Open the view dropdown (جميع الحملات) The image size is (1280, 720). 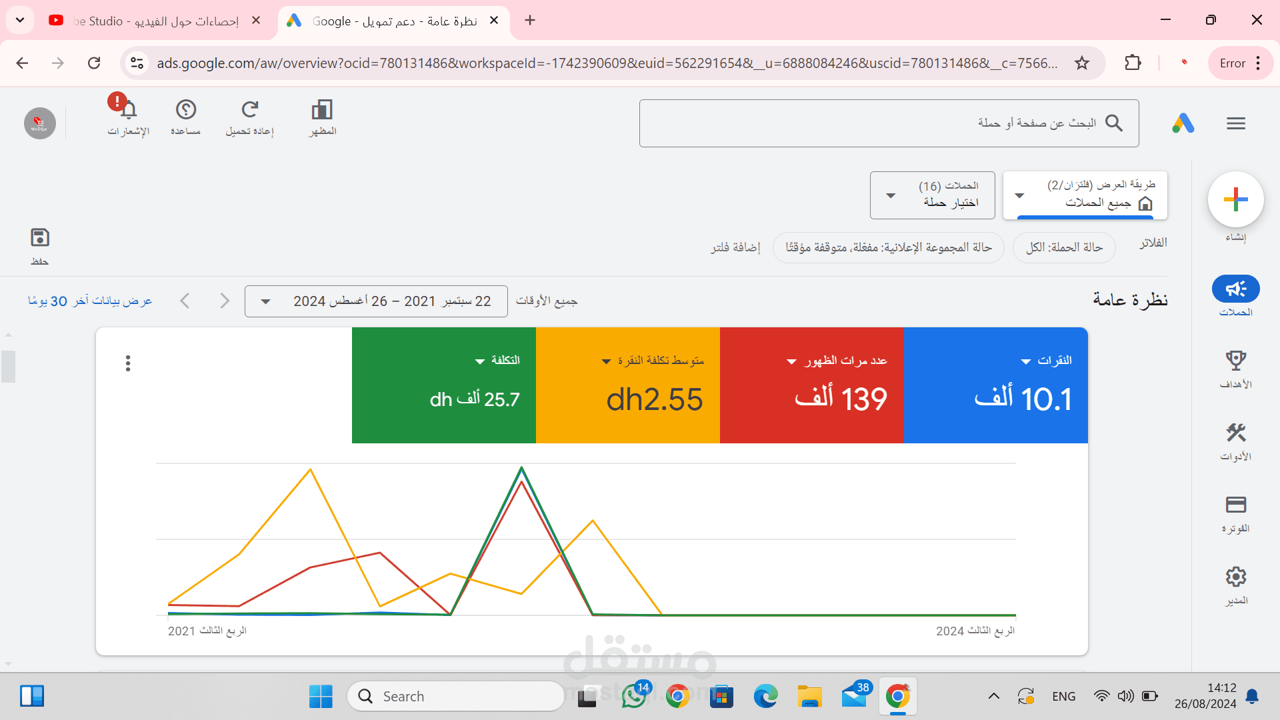pyautogui.click(x=1085, y=195)
